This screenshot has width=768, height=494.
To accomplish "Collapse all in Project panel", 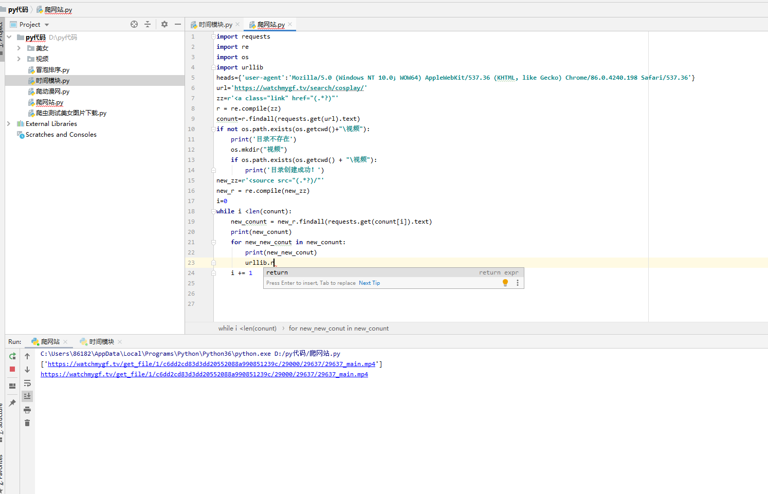I will tap(148, 24).
